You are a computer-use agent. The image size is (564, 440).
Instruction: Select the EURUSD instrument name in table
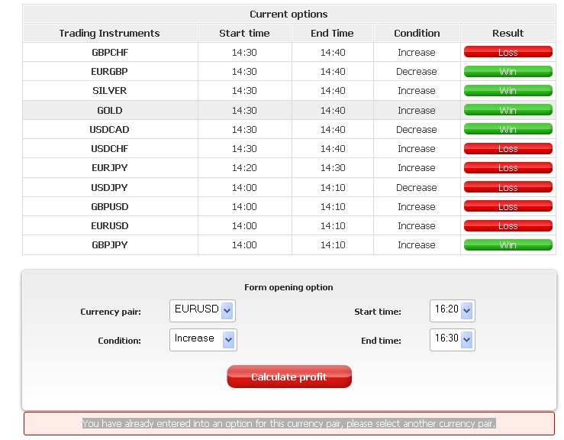110,226
